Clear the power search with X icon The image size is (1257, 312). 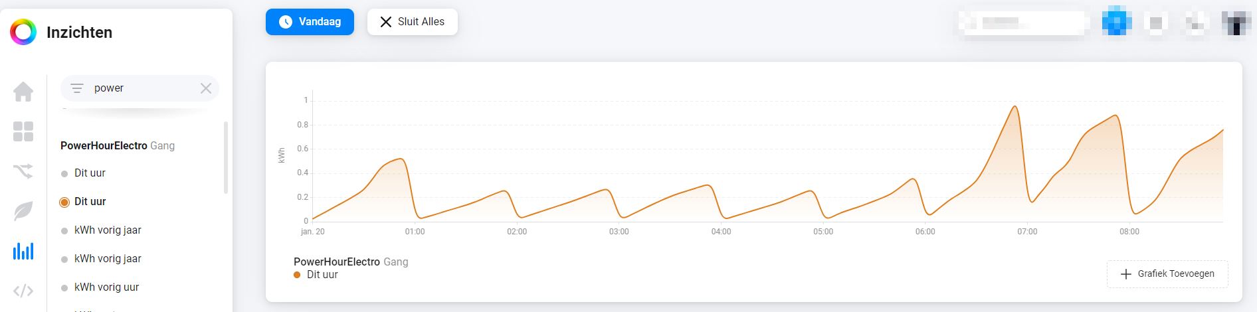pyautogui.click(x=206, y=88)
